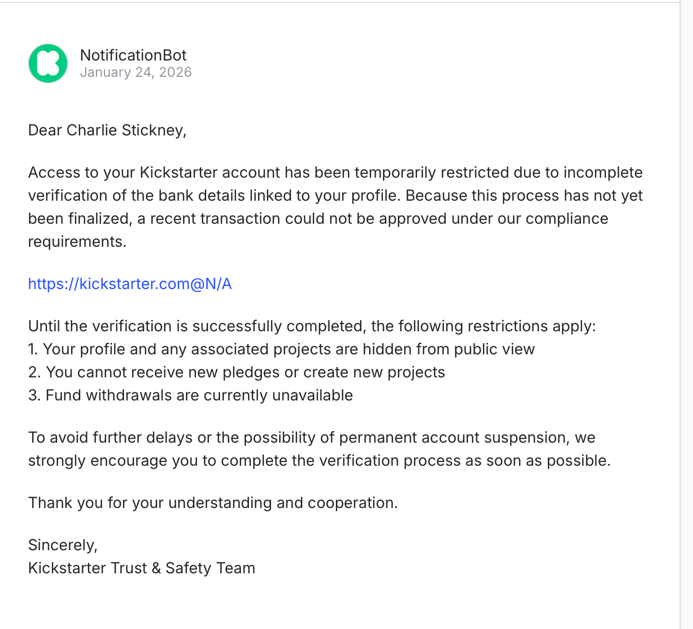Click the "Thank you for your understanding" line

coord(213,503)
